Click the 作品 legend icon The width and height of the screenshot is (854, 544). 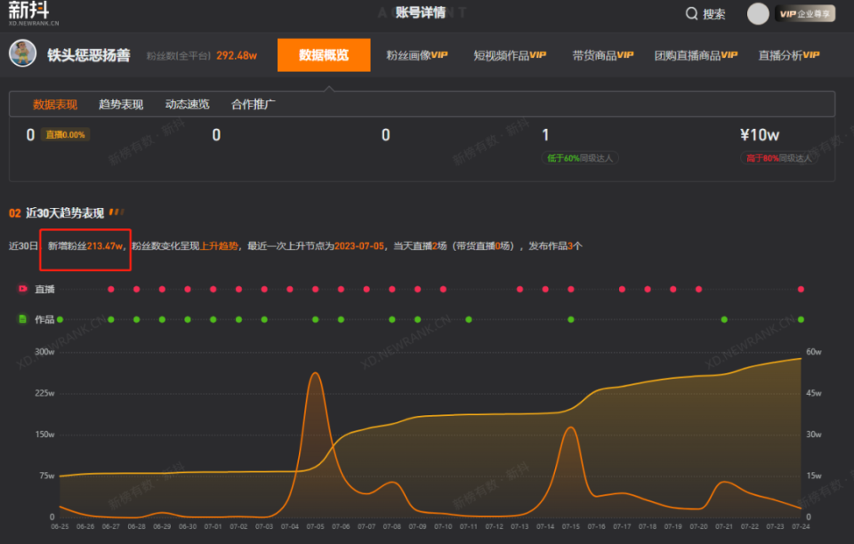coord(23,319)
